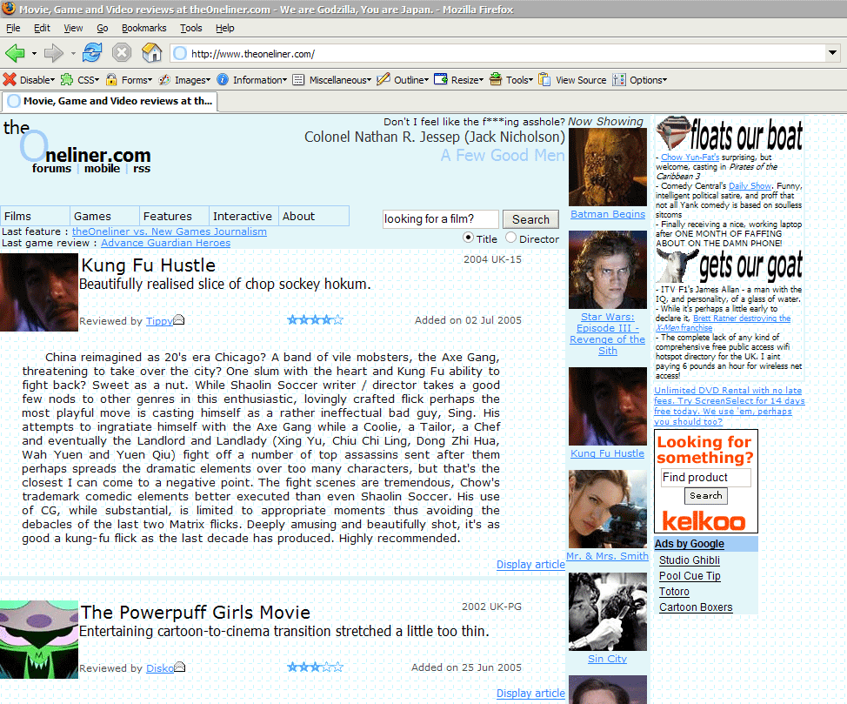Screen dimensions: 847x704
Task: Open the Batman Begins link
Action: [608, 213]
